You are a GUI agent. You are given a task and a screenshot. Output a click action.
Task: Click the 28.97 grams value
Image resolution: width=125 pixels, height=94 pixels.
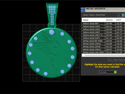pyautogui.click(x=109, y=49)
